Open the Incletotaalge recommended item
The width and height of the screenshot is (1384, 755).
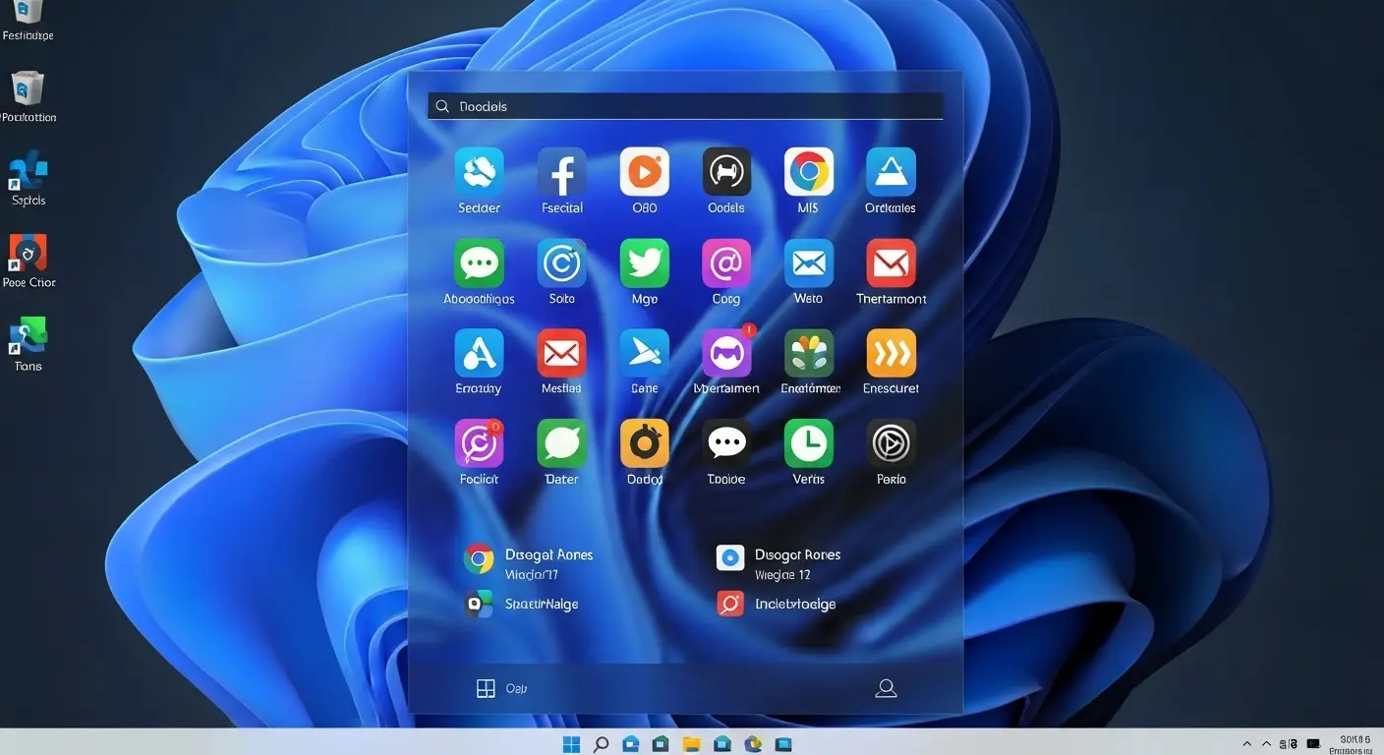777,604
